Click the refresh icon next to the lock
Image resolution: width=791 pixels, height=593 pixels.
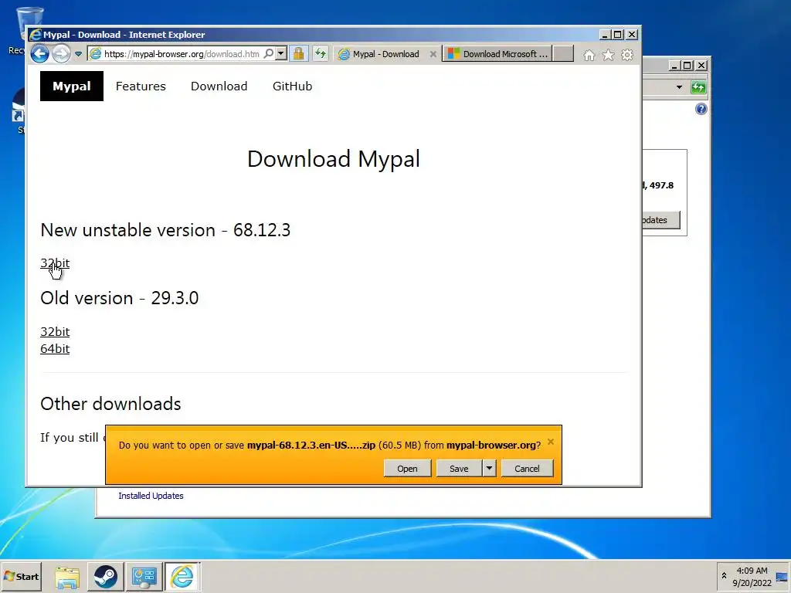click(x=321, y=53)
